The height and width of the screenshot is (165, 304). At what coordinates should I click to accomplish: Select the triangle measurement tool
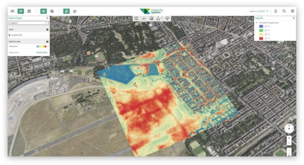coord(158,19)
